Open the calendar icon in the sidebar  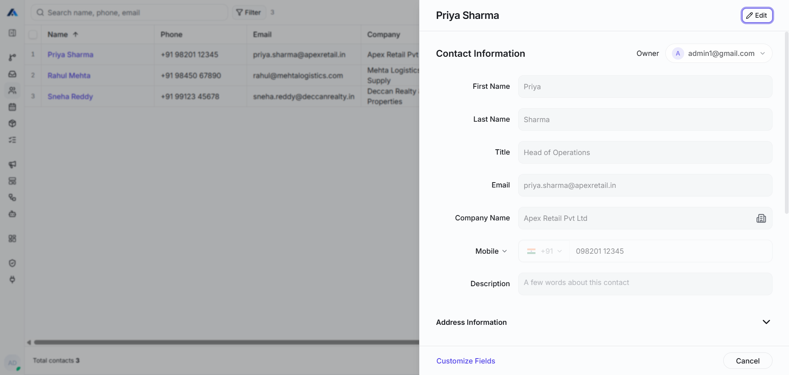coord(12,107)
